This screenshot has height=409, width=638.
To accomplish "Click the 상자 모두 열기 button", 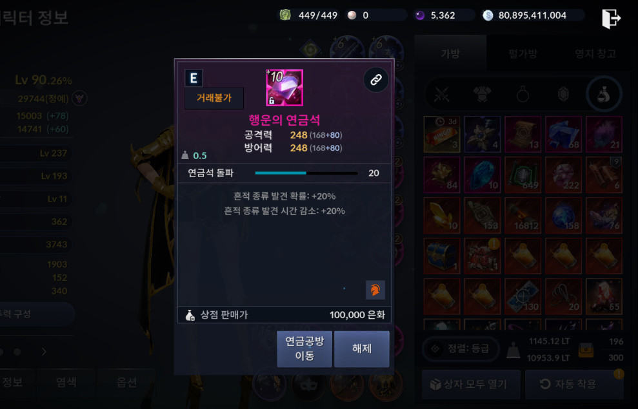I will 471,384.
